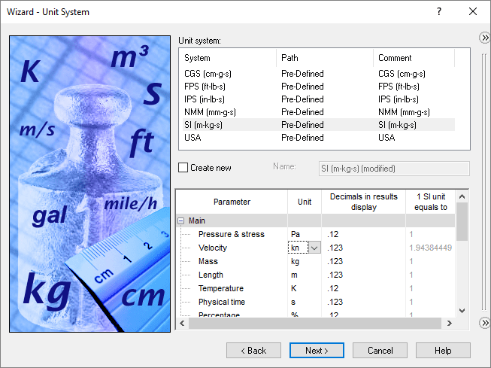
Task: Click the question mark help icon in title bar
Action: pyautogui.click(x=439, y=11)
